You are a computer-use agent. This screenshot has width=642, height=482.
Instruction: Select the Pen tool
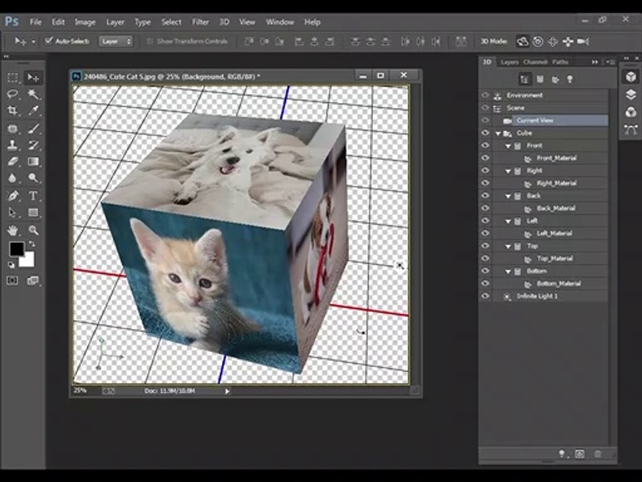[x=12, y=195]
